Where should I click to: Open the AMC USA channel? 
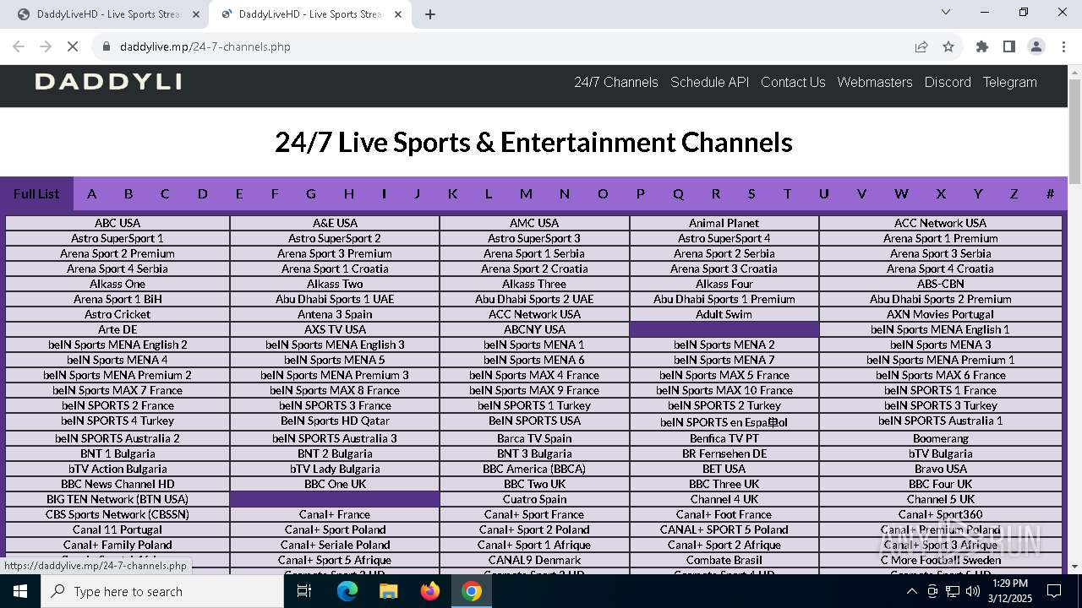(x=534, y=223)
